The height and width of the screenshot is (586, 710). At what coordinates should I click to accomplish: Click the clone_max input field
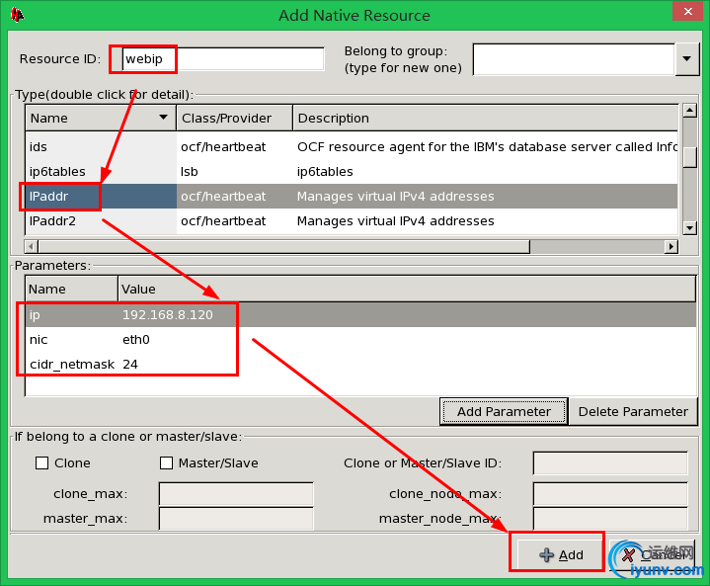tap(236, 493)
